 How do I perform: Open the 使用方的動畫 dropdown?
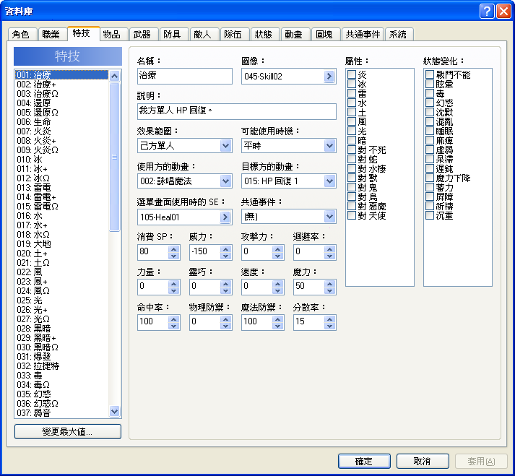point(185,181)
